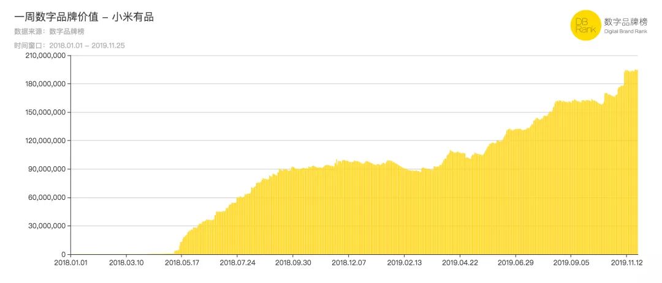Click the 2019.09.05 x-axis date label
Image resolution: width=662 pixels, height=283 pixels.
tap(571, 263)
